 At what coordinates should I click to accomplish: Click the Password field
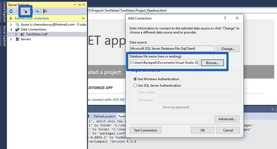(x=197, y=100)
